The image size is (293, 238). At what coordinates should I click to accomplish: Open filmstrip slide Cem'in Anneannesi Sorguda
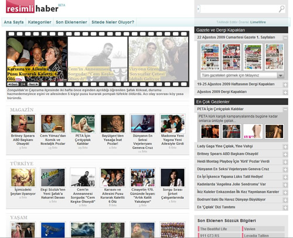pyautogui.click(x=98, y=59)
